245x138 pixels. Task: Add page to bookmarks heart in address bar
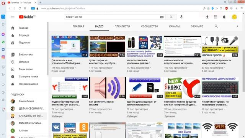tap(221, 8)
